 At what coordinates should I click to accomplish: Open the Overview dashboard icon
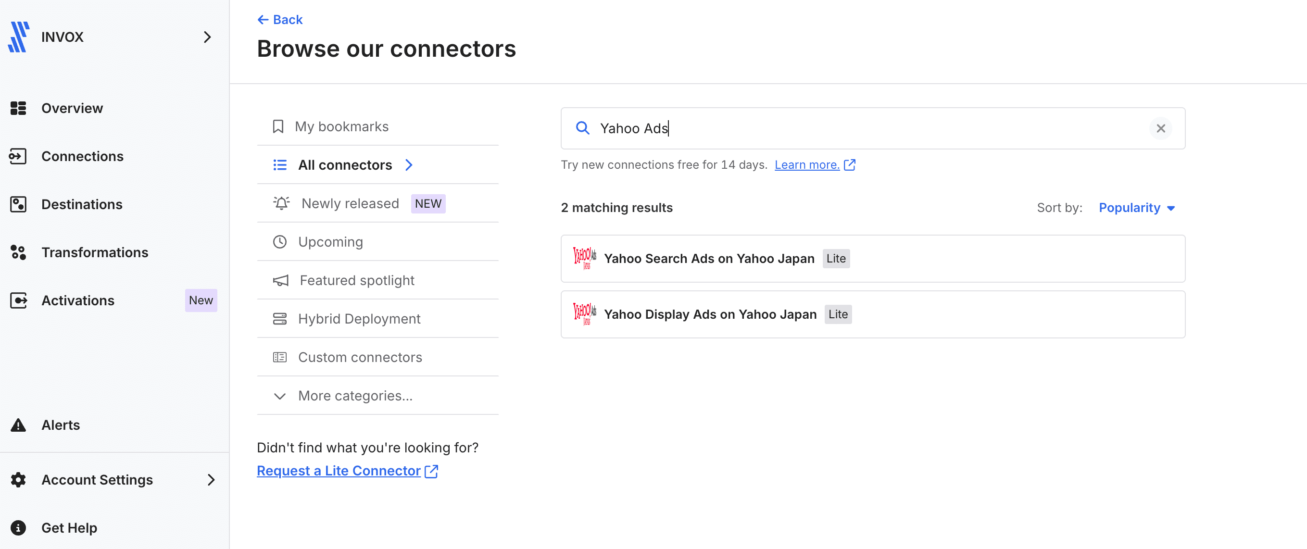[18, 108]
